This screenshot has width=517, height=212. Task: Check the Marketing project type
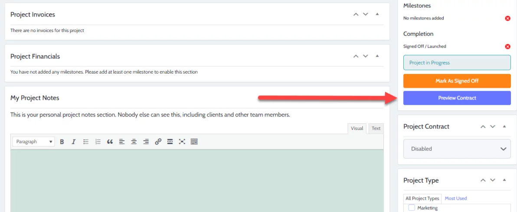pos(412,208)
